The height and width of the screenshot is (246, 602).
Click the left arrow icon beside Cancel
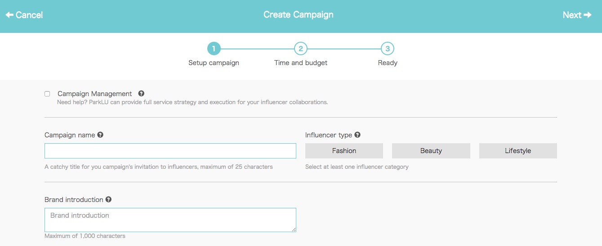pyautogui.click(x=9, y=15)
